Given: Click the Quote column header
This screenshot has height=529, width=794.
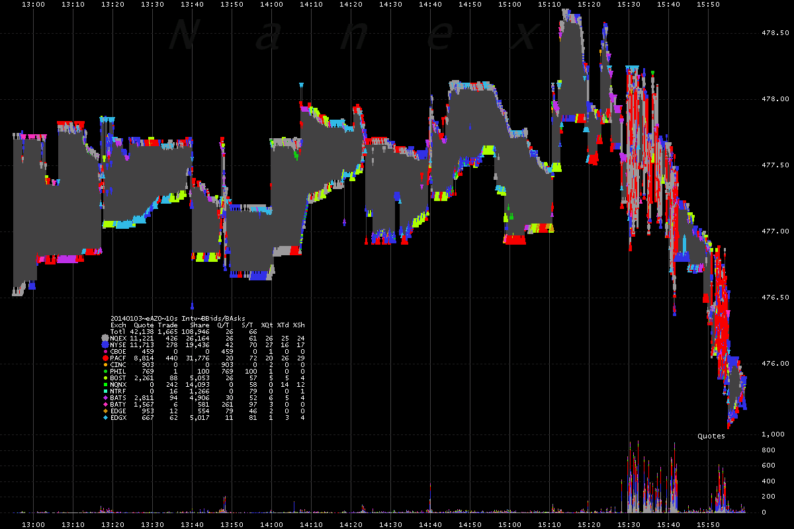Looking at the screenshot, I should tap(144, 325).
